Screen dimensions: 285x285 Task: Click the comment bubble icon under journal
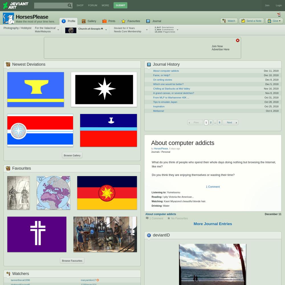(147, 218)
